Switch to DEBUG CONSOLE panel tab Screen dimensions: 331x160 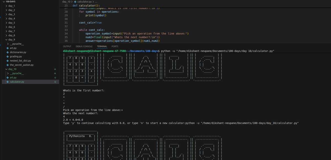84,46
